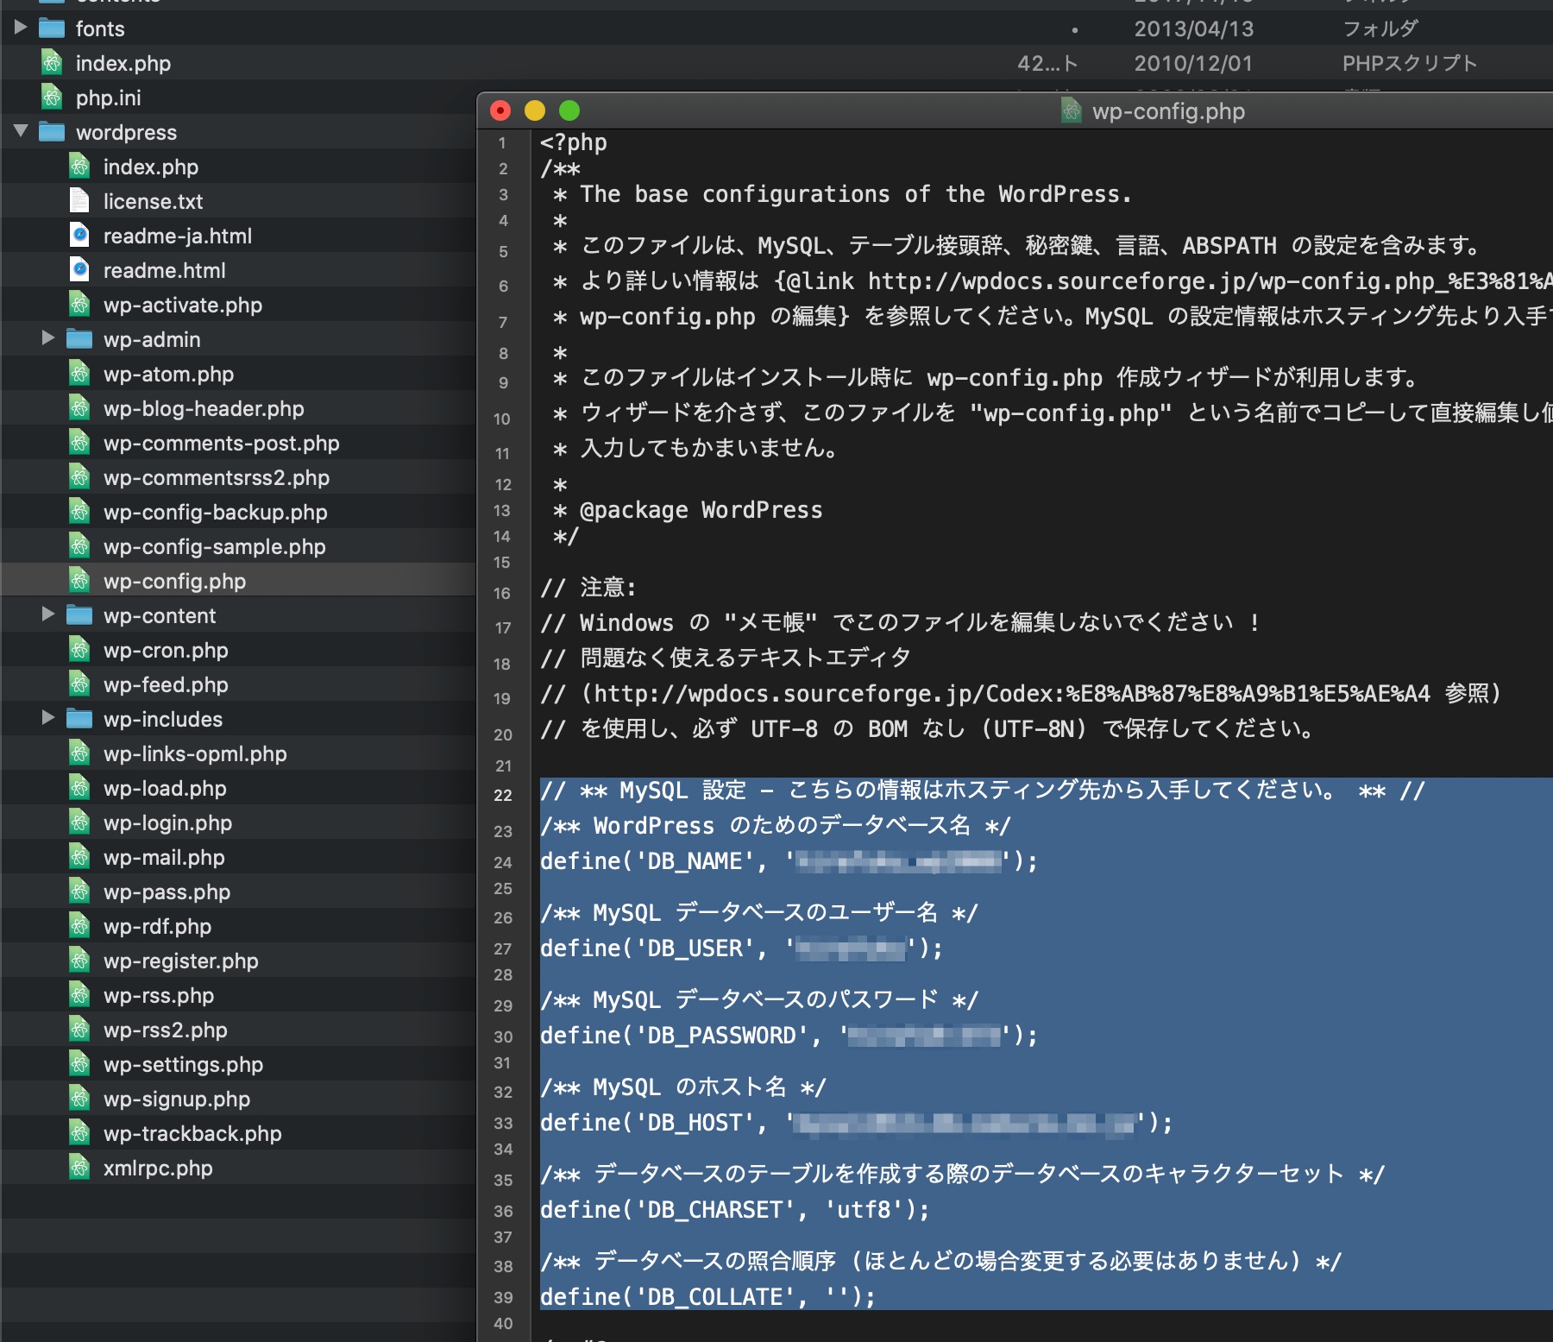Open the readme.html document icon

tap(80, 270)
